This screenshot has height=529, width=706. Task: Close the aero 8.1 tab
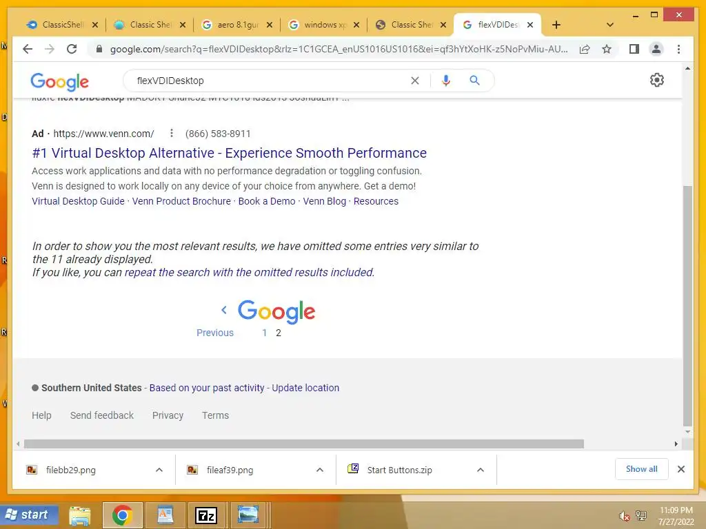click(270, 25)
